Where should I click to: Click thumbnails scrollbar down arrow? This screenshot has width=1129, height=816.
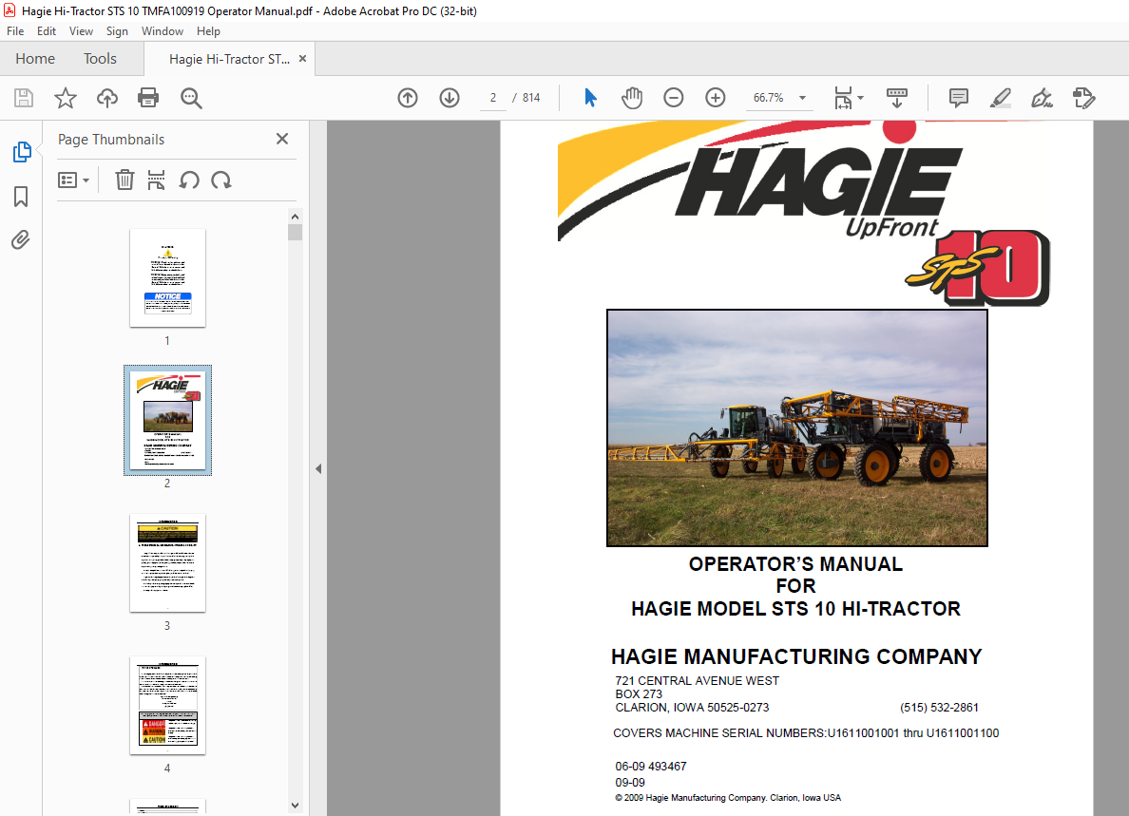[295, 806]
